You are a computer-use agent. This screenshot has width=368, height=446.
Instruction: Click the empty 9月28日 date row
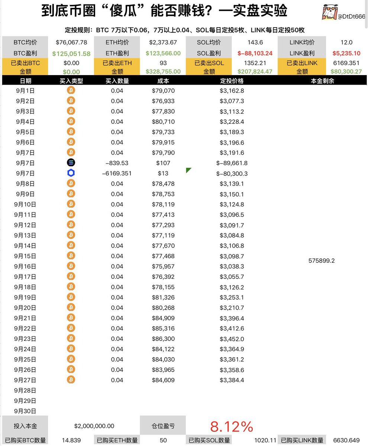(26, 390)
